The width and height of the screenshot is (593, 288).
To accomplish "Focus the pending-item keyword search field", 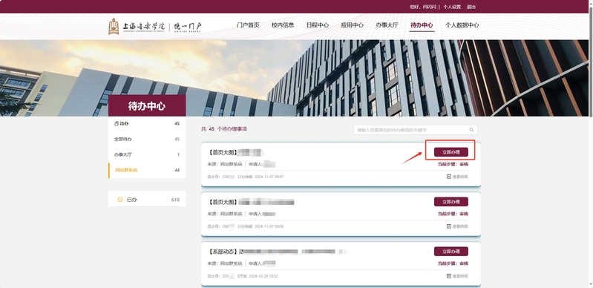I will [x=416, y=130].
